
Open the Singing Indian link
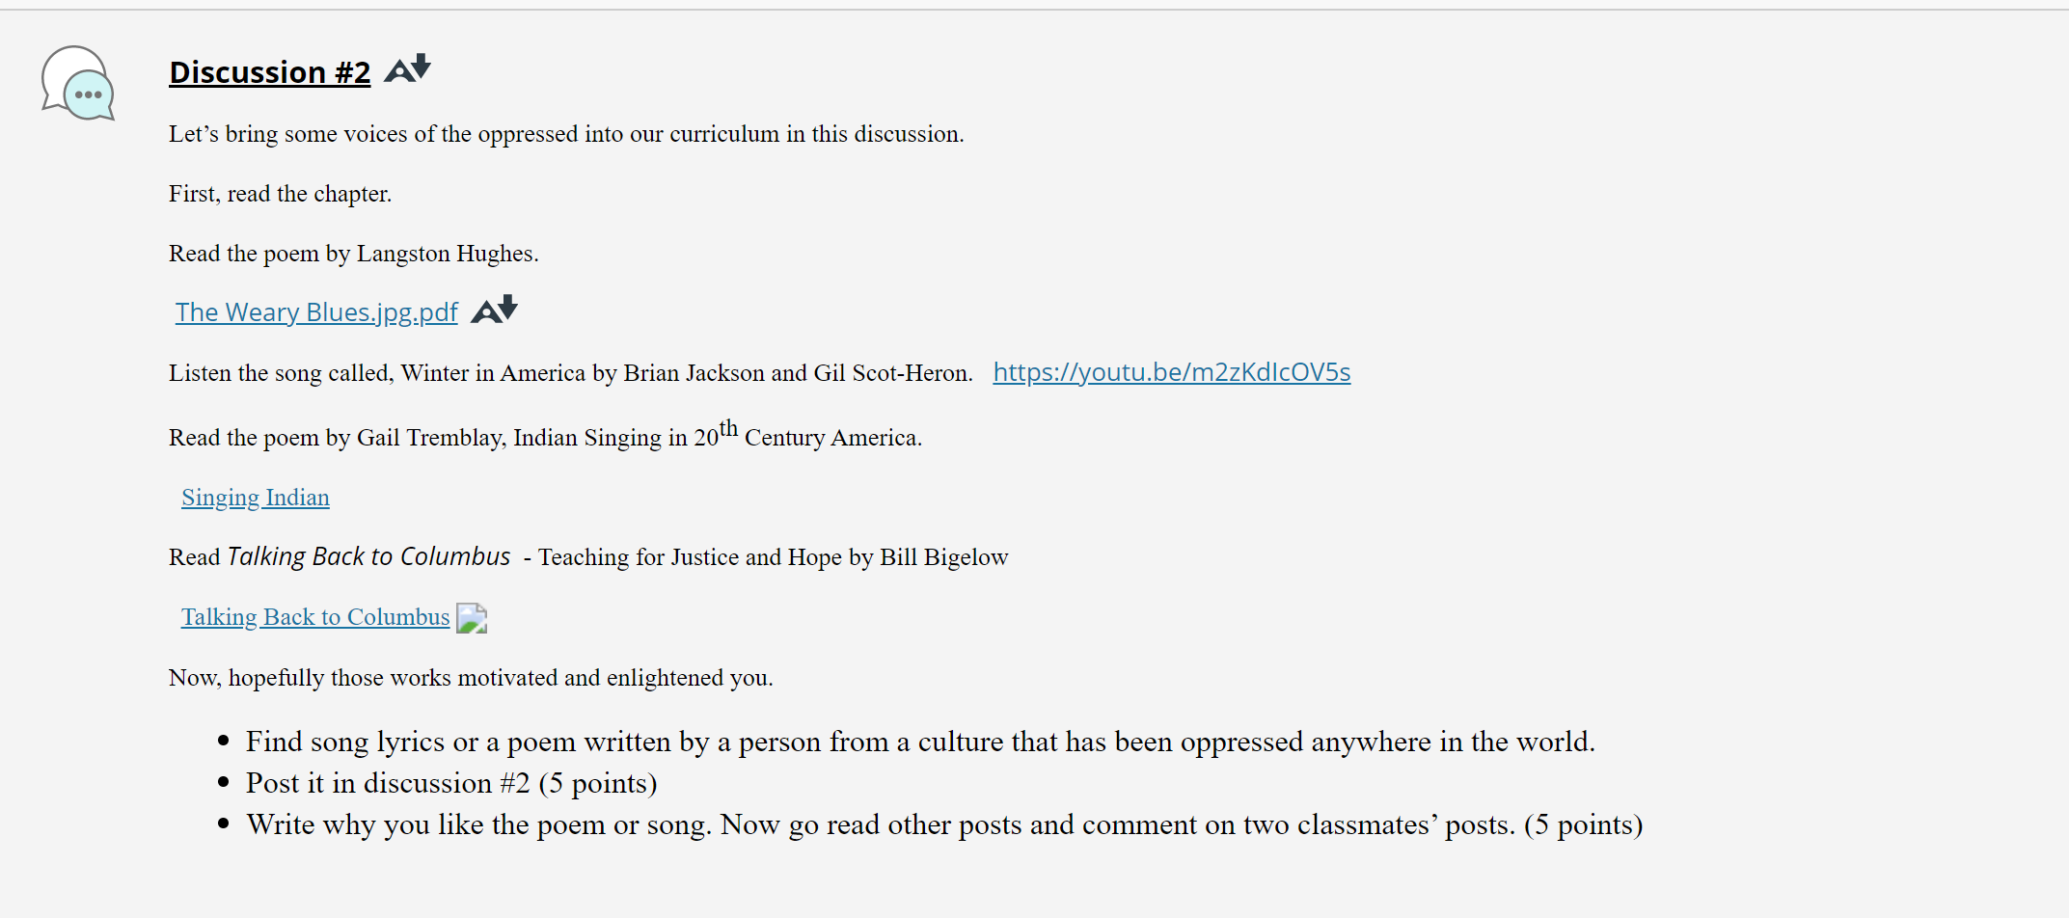pos(256,498)
